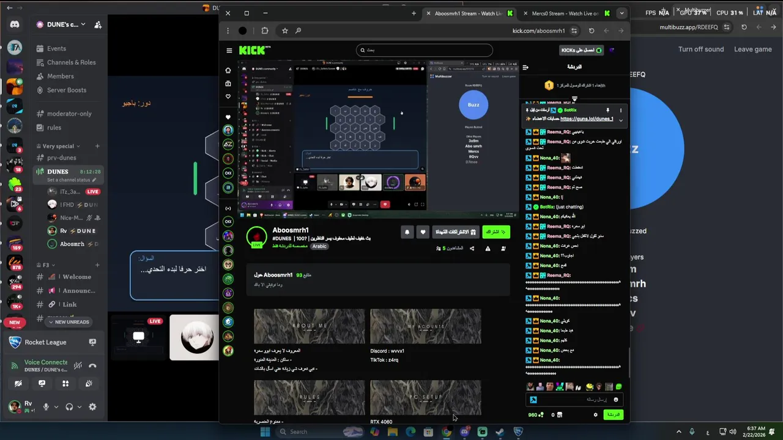This screenshot has width=783, height=440.
Task: Add channel to Very special category
Action: pos(97,146)
